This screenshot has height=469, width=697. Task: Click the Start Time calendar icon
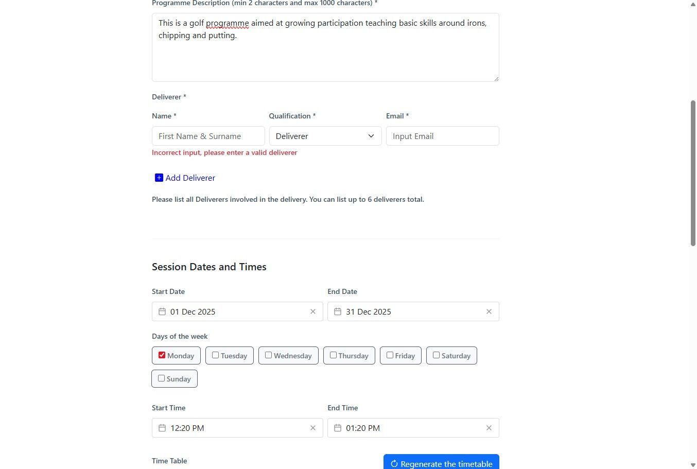tap(162, 428)
